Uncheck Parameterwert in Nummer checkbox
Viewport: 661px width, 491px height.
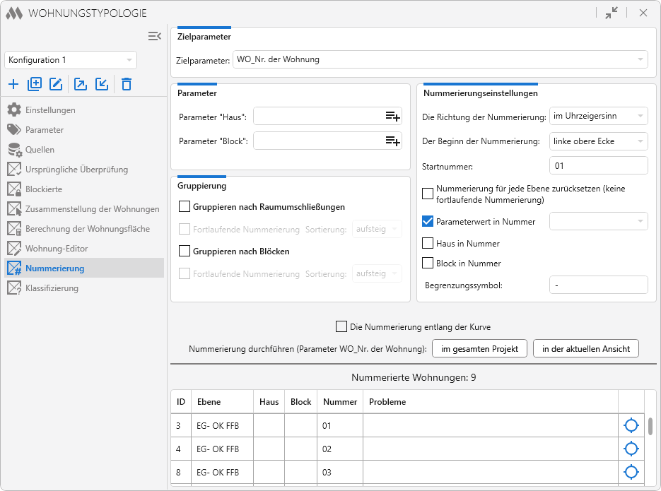[x=428, y=221]
